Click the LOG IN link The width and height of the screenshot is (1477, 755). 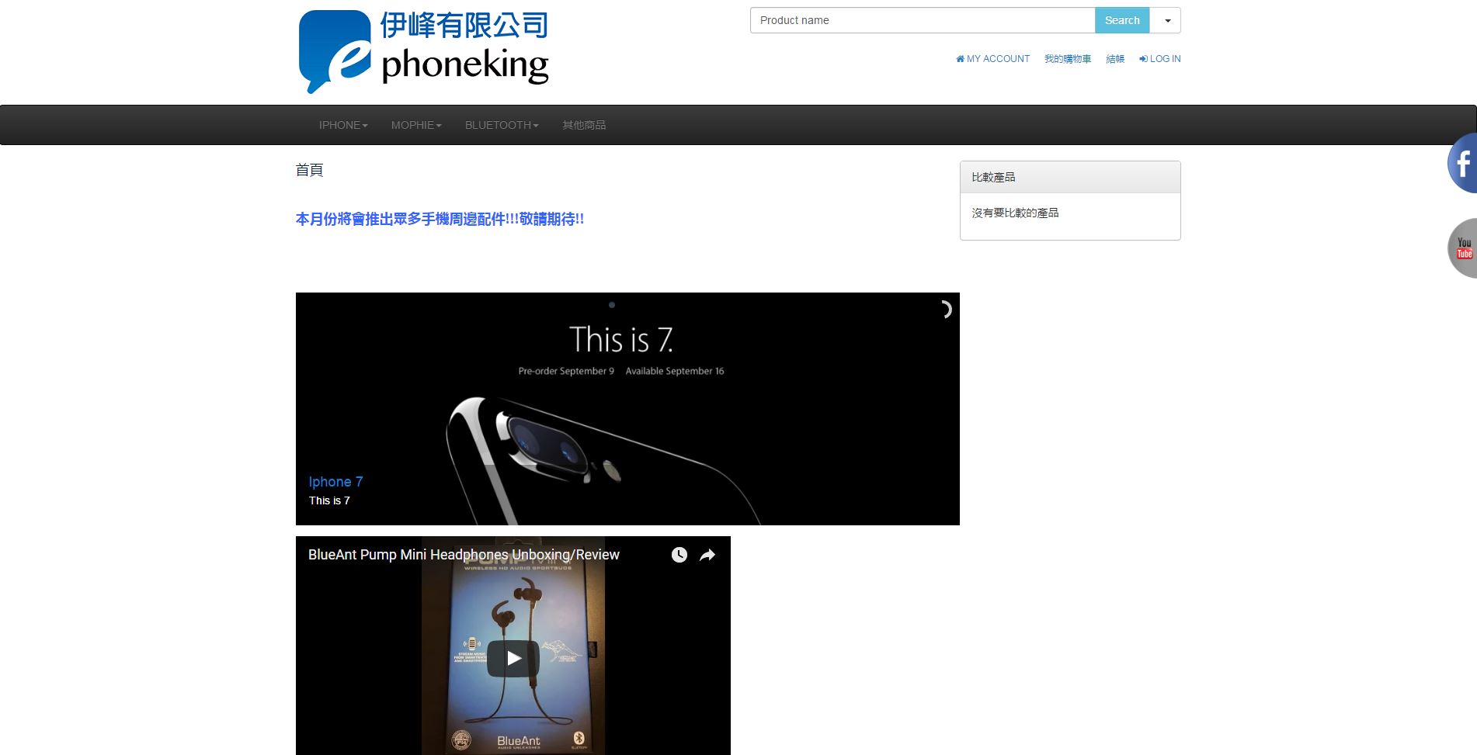(1159, 58)
